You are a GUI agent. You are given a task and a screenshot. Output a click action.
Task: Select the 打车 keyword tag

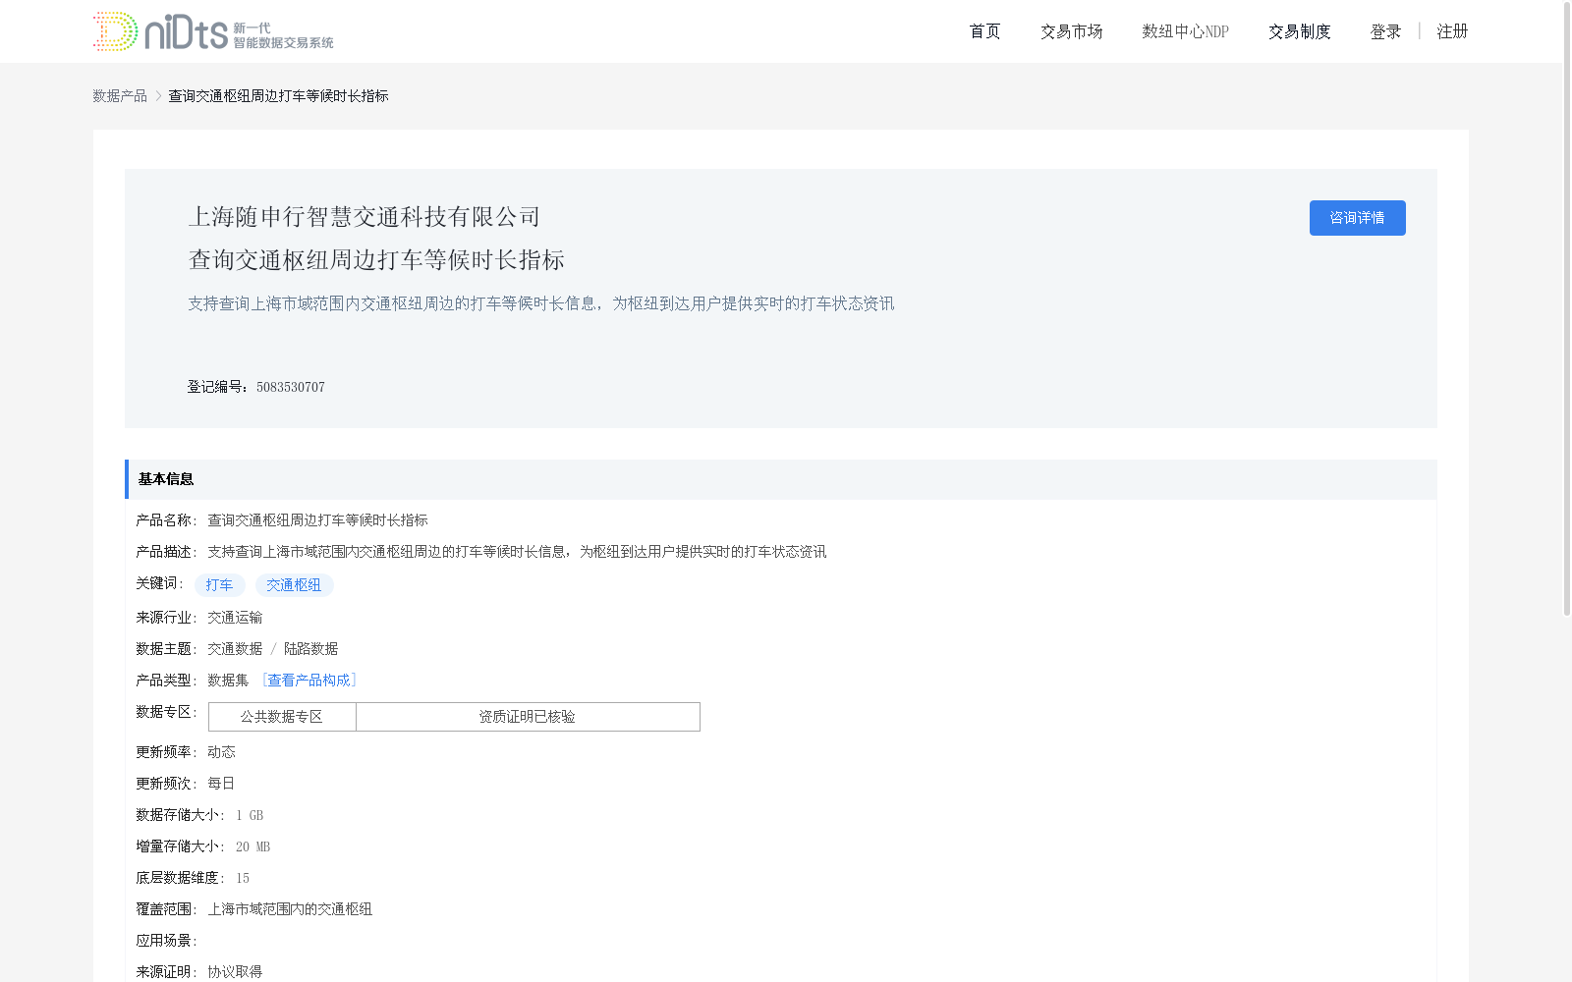coord(220,585)
